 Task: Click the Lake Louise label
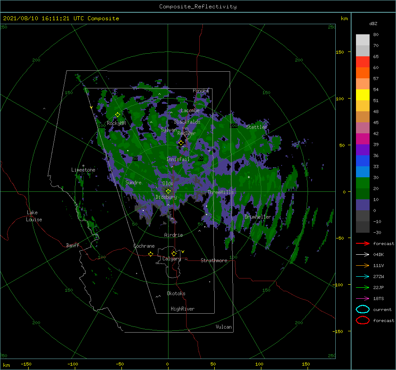point(34,216)
